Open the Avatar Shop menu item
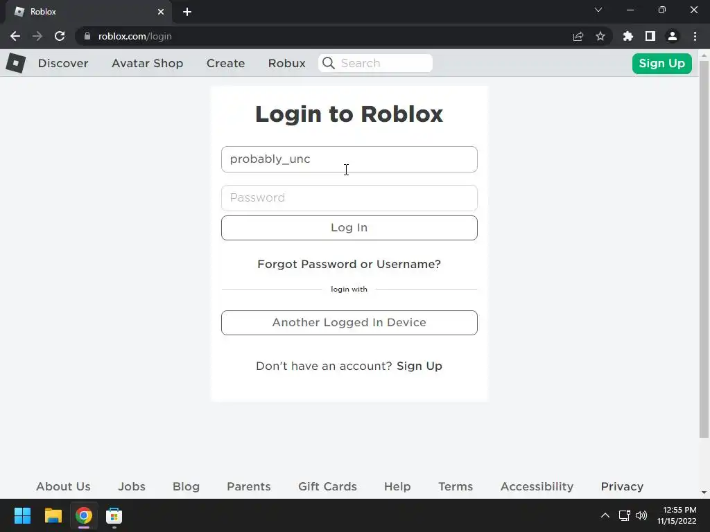The image size is (710, 532). (x=148, y=63)
